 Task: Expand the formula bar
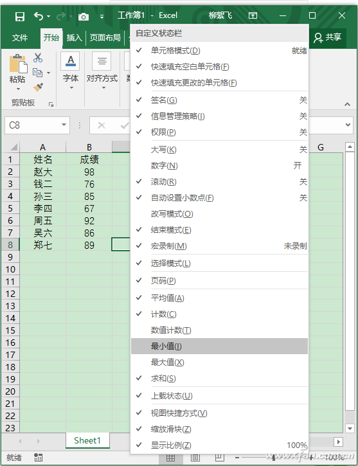(x=348, y=125)
